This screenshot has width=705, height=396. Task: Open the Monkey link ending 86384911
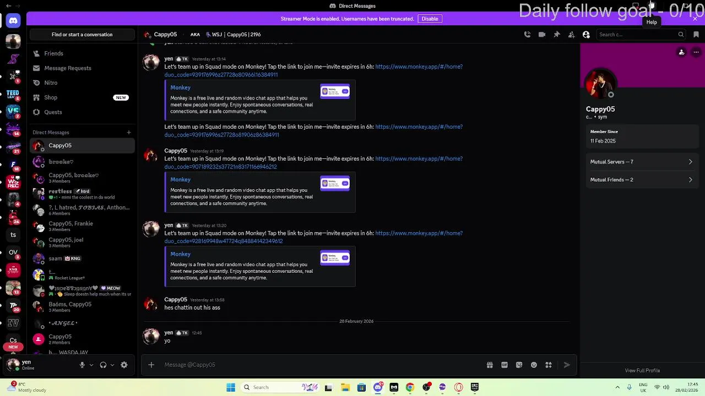(313, 130)
